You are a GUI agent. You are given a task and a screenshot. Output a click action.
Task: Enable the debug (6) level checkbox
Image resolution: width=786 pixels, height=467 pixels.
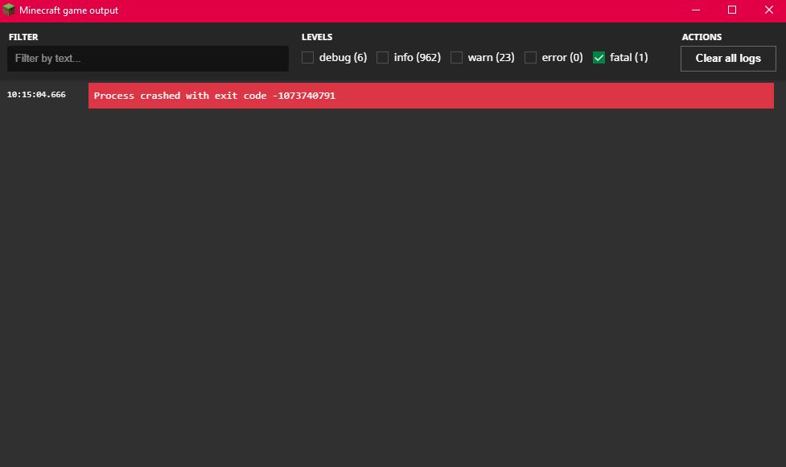point(308,58)
